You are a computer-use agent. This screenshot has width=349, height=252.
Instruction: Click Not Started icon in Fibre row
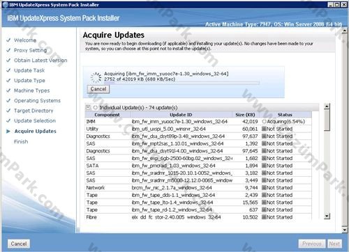point(264,217)
